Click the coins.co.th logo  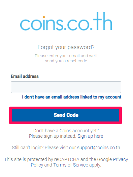pyautogui.click(x=66, y=21)
